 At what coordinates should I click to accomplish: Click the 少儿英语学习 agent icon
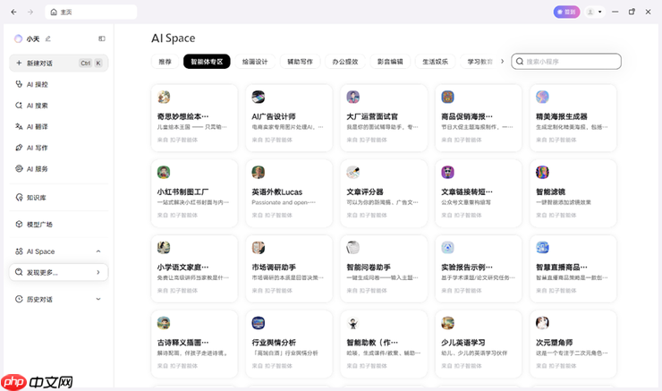[x=447, y=323]
